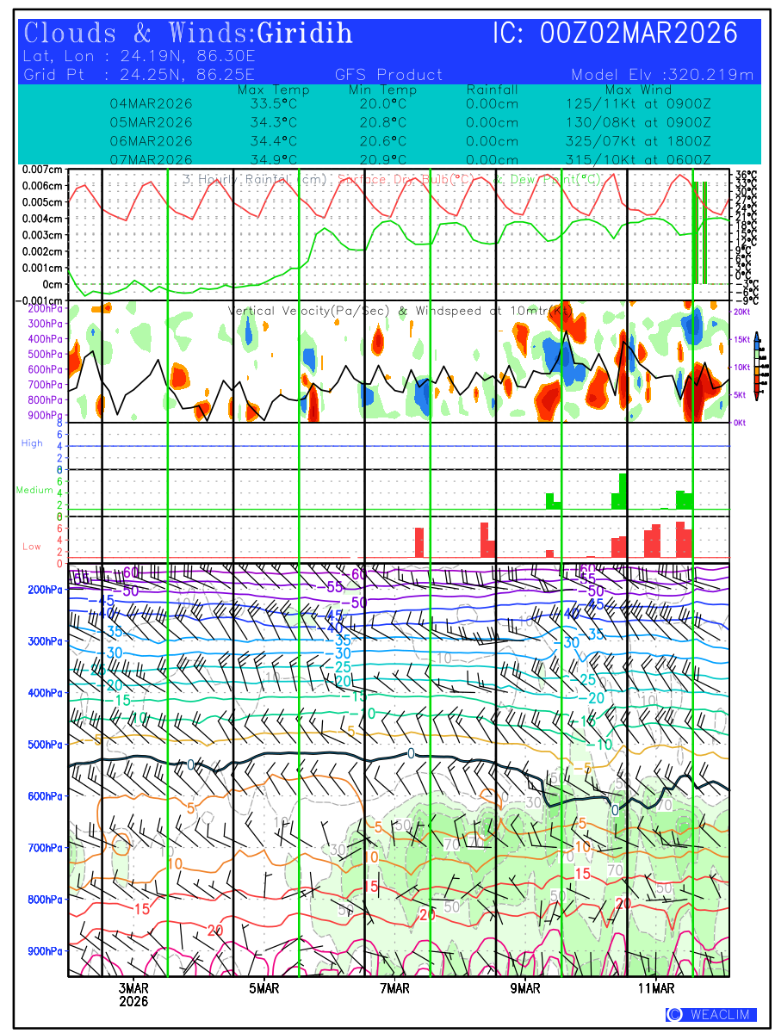
Task: Click the Clouds & Winds:Giridih title
Action: coord(189,34)
